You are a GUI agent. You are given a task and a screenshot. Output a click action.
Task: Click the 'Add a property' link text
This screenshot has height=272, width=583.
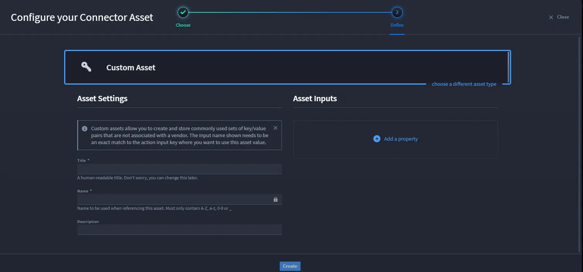pos(401,139)
